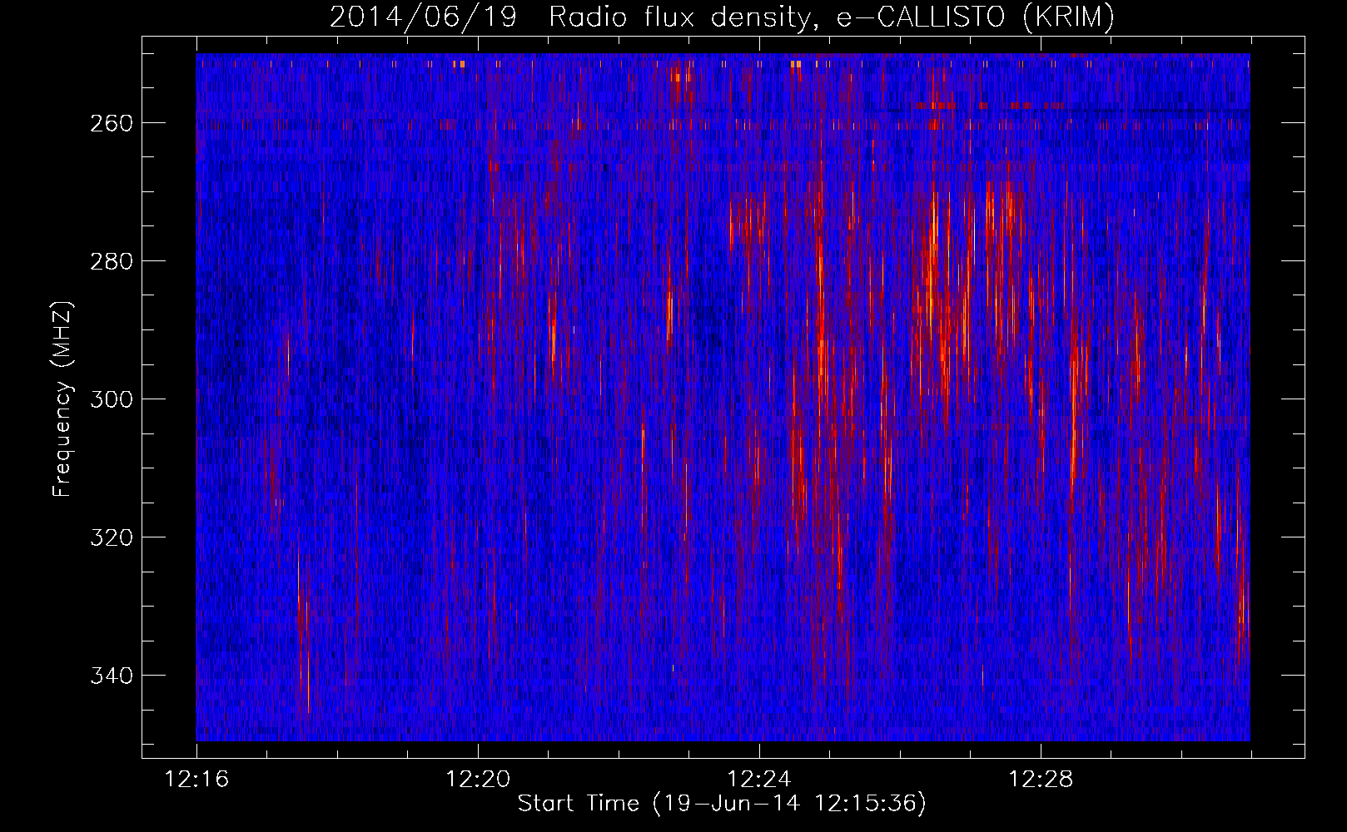Viewport: 1347px width, 832px height.
Task: Click the 12:28 time axis label
Action: click(x=1041, y=780)
